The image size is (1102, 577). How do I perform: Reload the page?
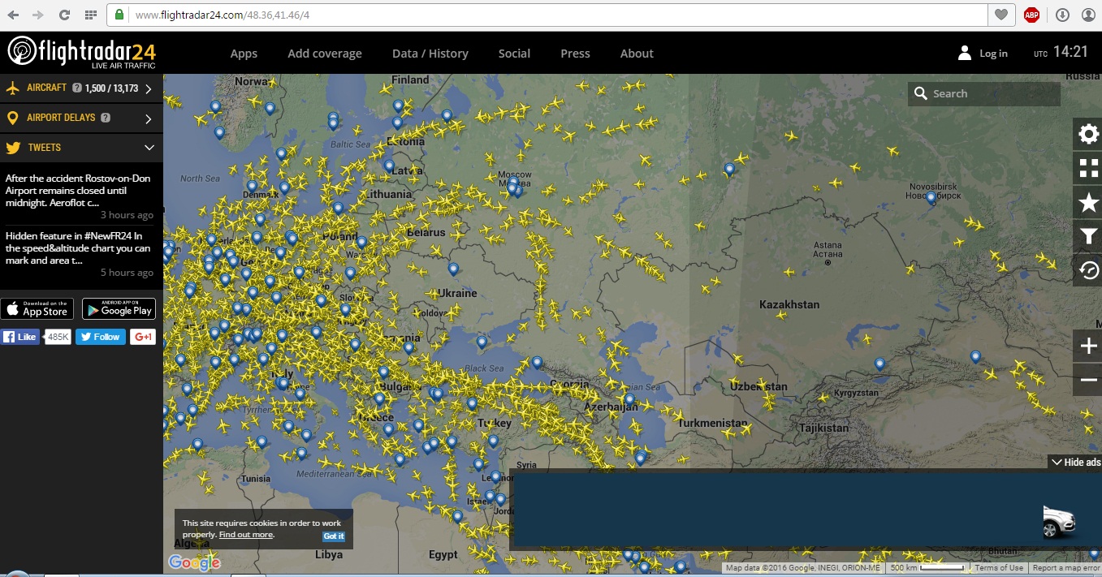coord(64,15)
